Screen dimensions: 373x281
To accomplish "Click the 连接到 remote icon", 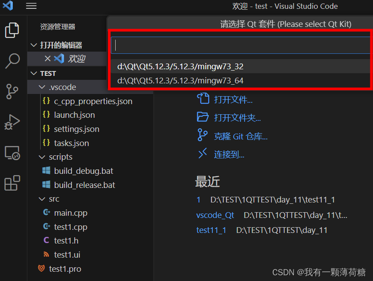I will point(203,154).
